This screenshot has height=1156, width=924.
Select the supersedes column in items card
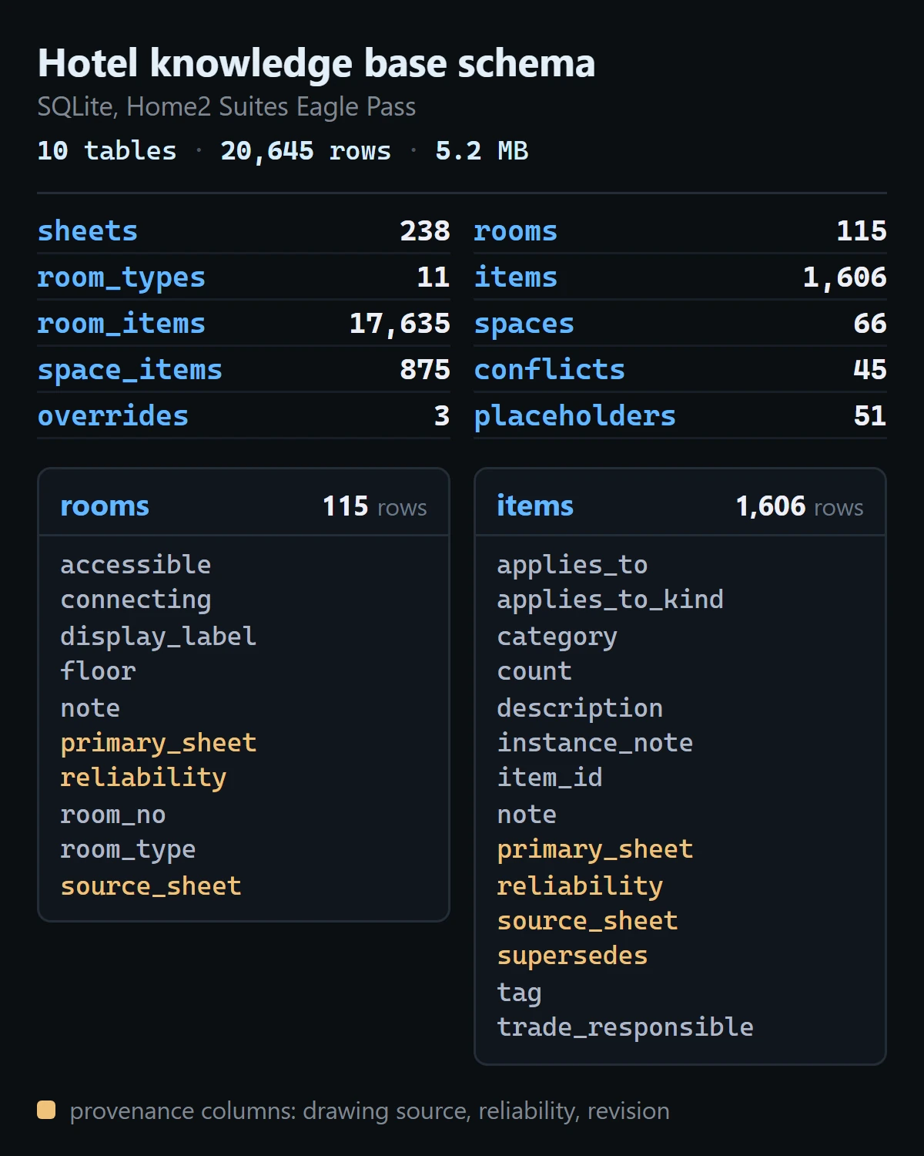click(x=572, y=956)
